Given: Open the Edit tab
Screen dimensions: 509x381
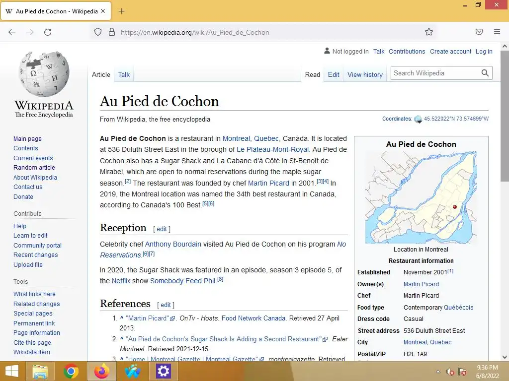Looking at the screenshot, I should point(334,74).
